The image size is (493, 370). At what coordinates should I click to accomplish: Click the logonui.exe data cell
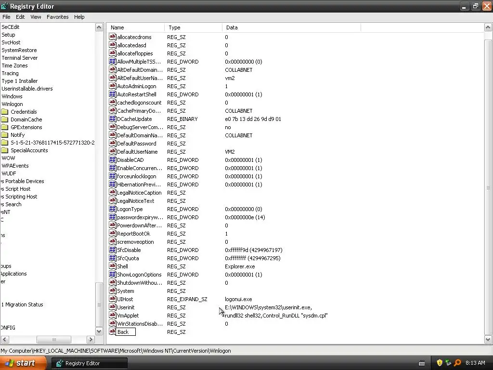[x=238, y=299]
